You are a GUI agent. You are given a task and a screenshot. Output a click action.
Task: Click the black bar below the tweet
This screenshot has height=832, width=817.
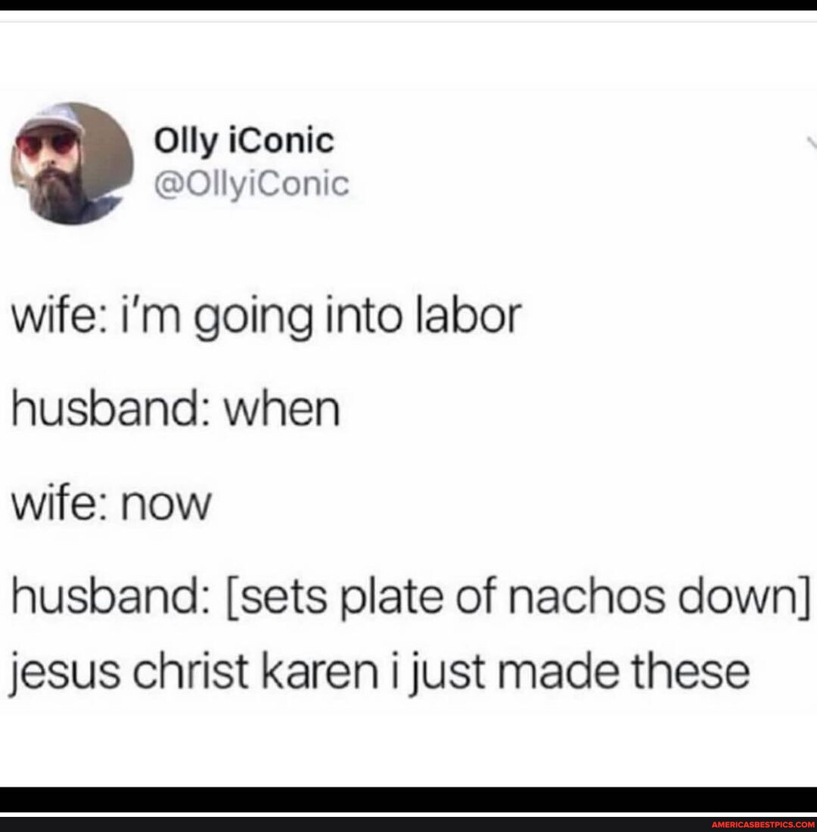[x=408, y=799]
